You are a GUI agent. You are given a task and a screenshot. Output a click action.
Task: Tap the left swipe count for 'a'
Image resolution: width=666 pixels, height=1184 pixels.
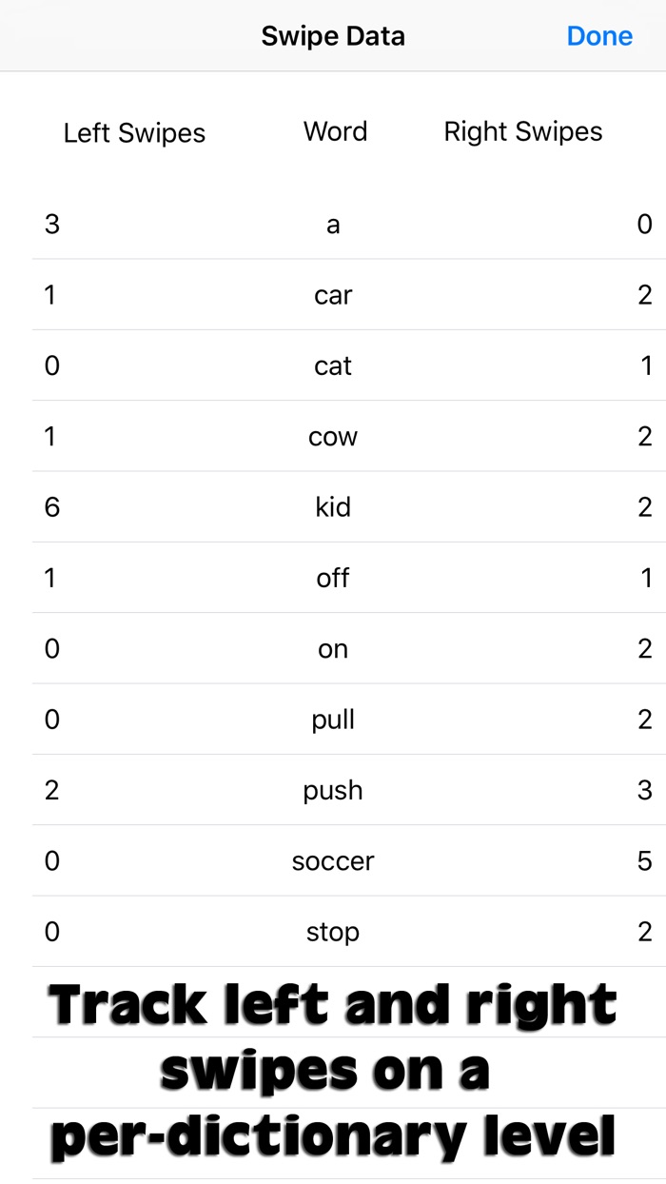pos(51,225)
